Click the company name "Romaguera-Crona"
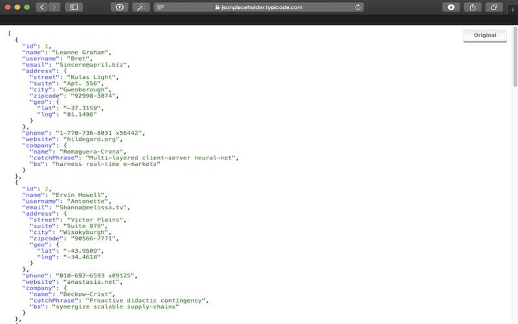Screen dimensions: 518x324 coord(91,152)
